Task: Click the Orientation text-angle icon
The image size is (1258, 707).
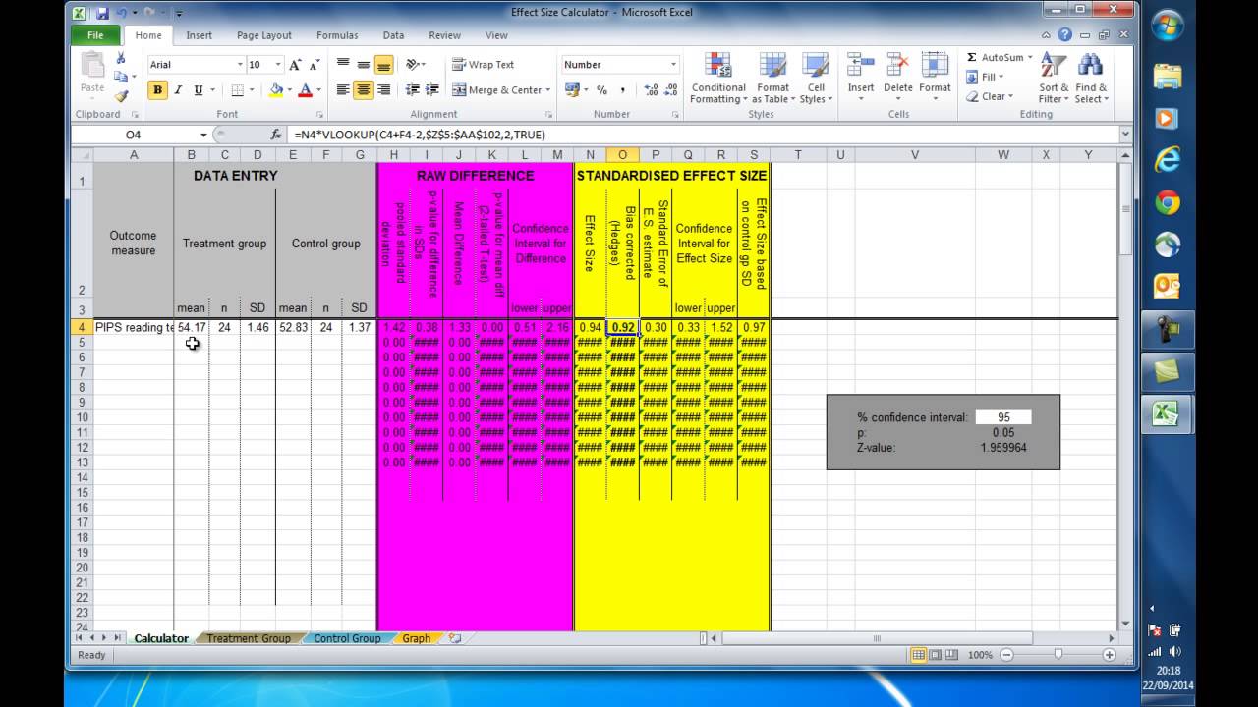Action: coord(413,65)
